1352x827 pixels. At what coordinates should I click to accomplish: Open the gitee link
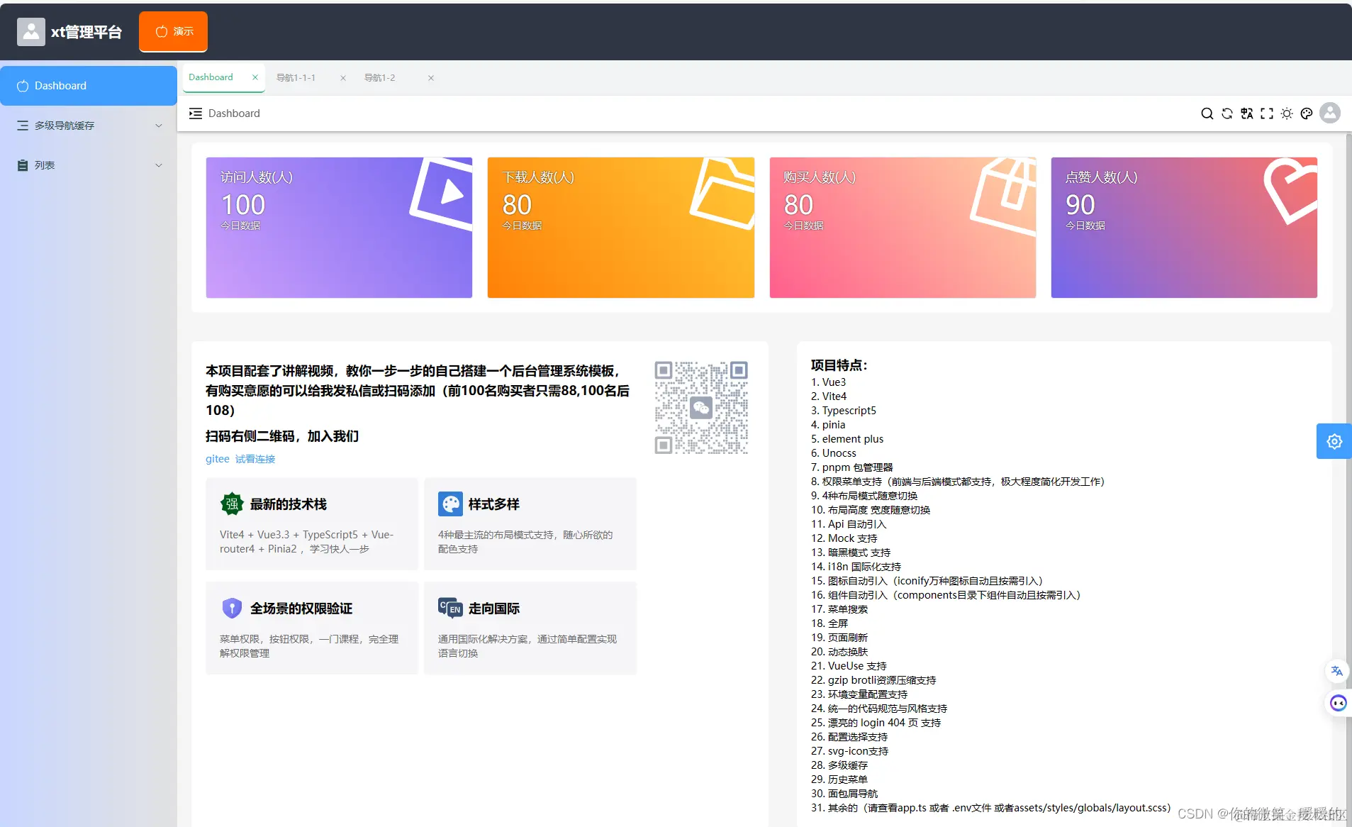point(217,459)
